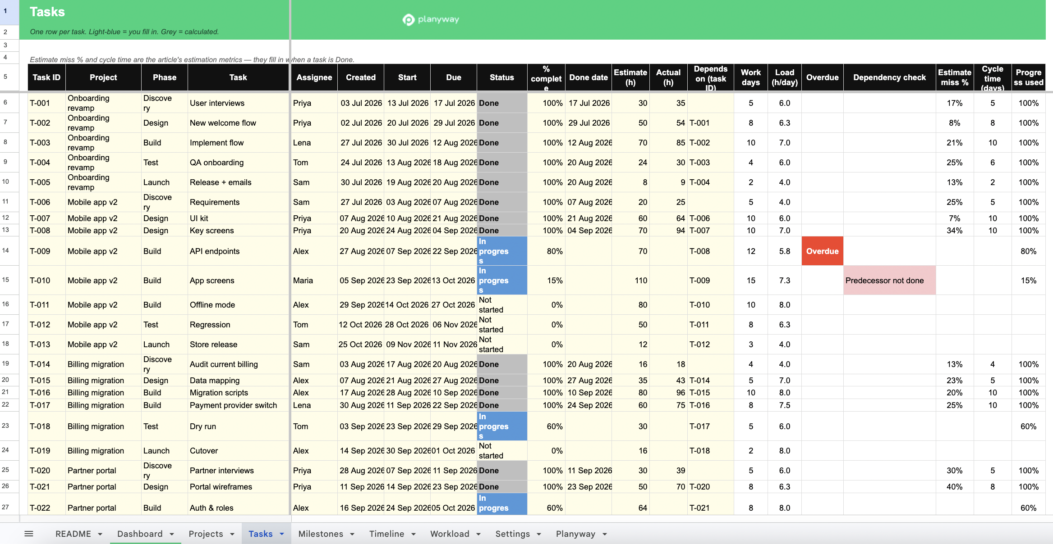
Task: Select the T-018 Task ID cell
Action: click(x=46, y=426)
